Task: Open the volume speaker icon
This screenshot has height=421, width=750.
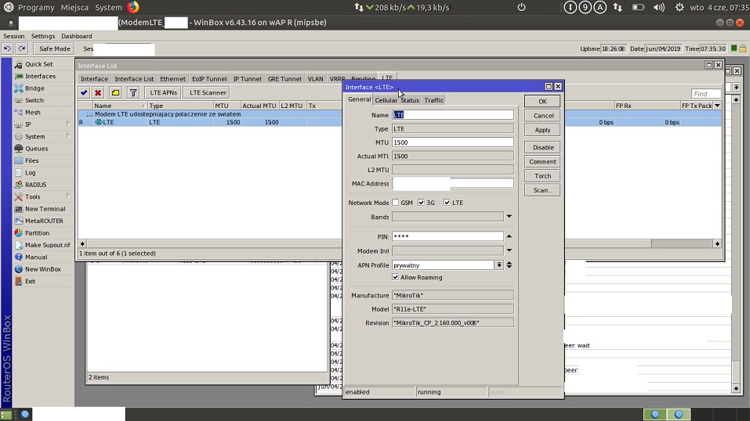Action: [x=658, y=7]
